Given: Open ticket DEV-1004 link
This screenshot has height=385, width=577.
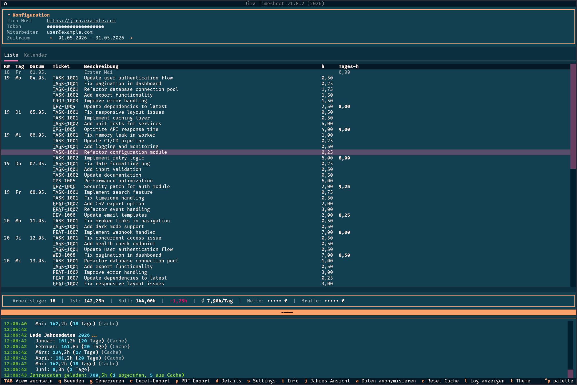Looking at the screenshot, I should tap(64, 106).
